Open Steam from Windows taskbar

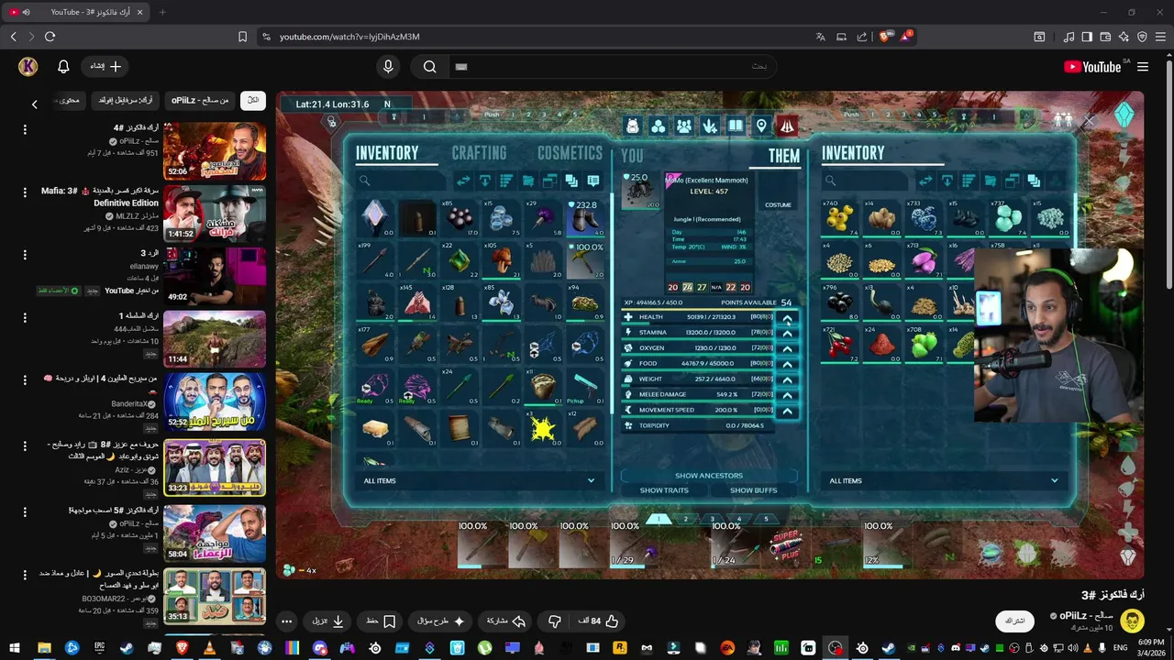click(127, 648)
